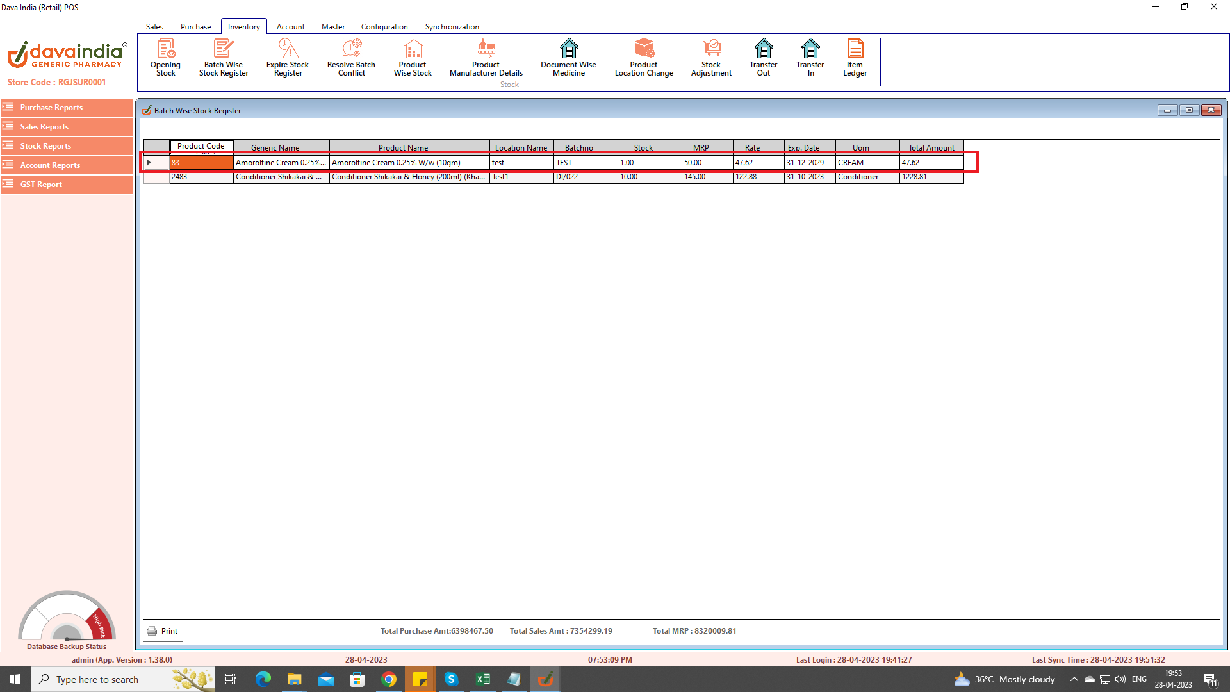The image size is (1230, 692).
Task: Launch Product Location Change tool
Action: point(644,58)
